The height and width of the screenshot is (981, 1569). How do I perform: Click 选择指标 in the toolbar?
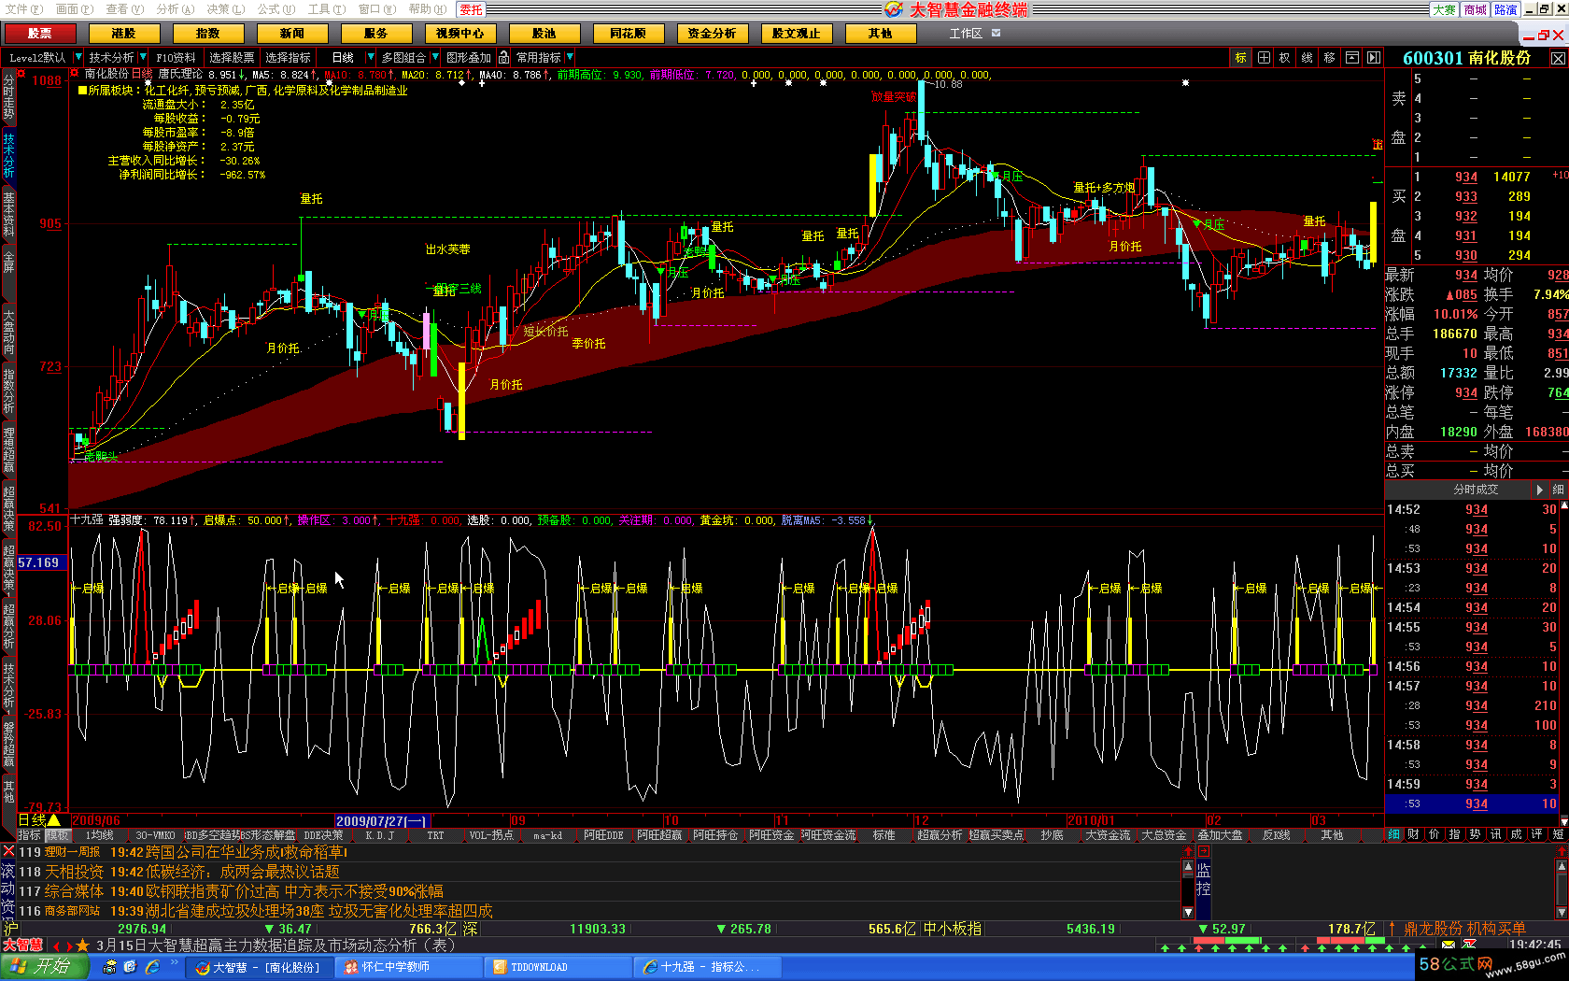288,58
